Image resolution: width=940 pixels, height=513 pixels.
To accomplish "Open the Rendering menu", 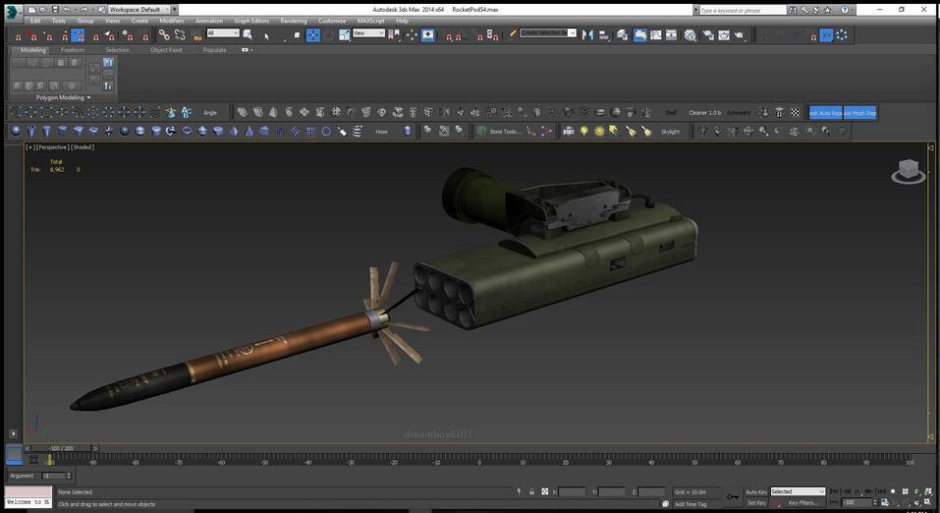I will [293, 21].
